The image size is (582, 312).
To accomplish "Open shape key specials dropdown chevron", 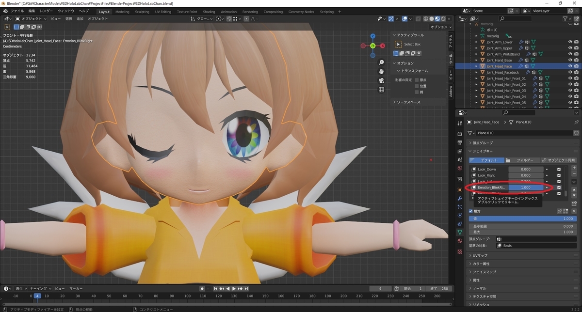I will click(x=574, y=181).
